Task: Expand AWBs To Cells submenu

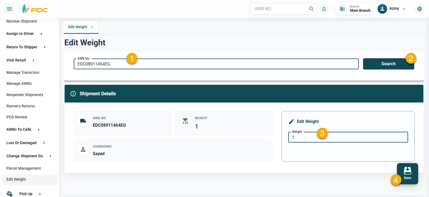Action: (x=39, y=130)
